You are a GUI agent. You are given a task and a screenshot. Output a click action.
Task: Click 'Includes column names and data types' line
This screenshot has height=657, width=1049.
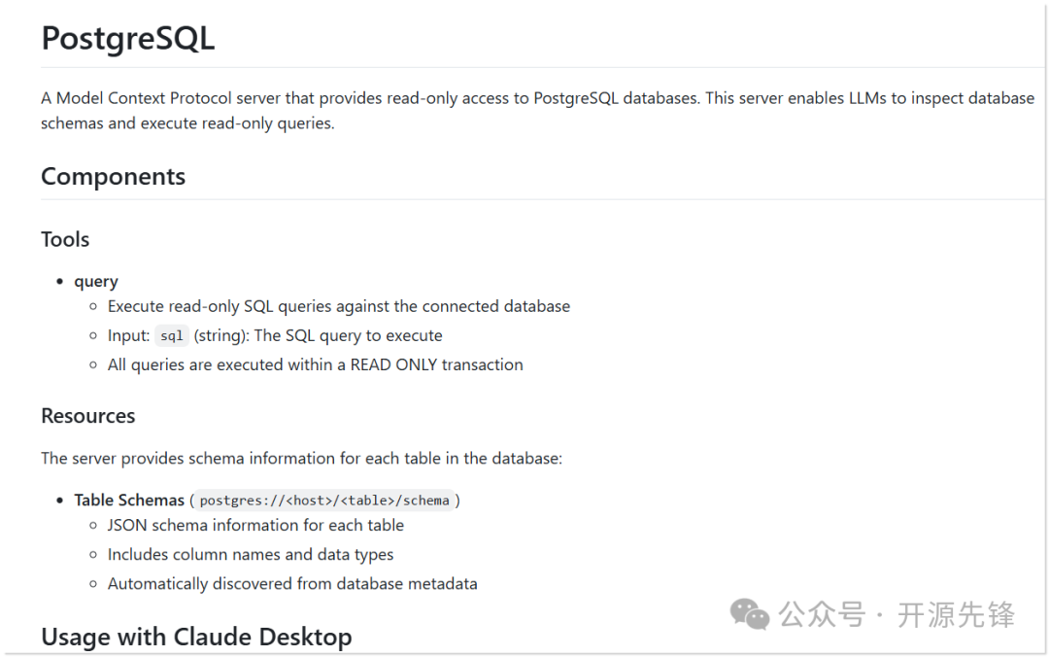tap(251, 555)
